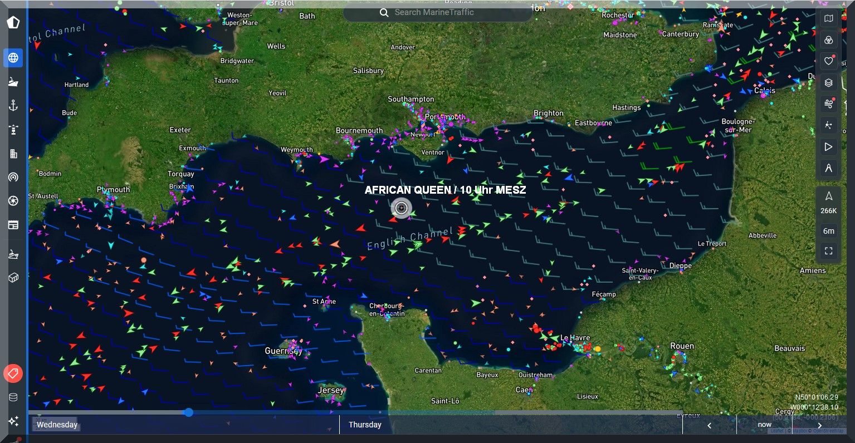This screenshot has height=443, width=855.
Task: Toggle the map filters circles button
Action: tap(828, 40)
